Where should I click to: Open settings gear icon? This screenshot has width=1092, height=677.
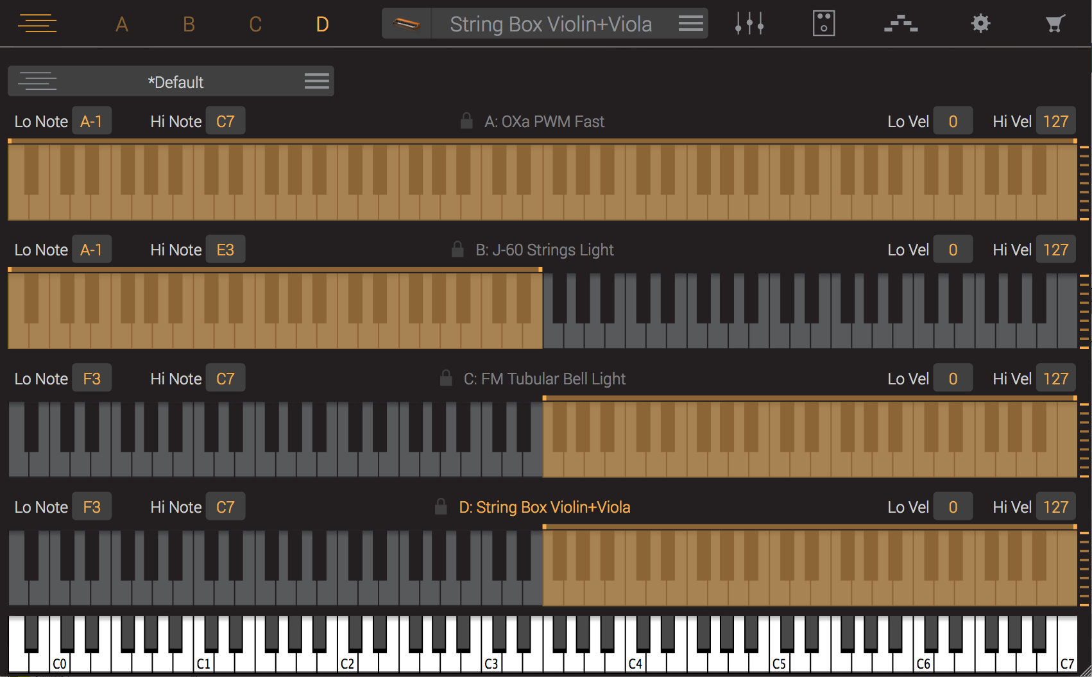(980, 24)
